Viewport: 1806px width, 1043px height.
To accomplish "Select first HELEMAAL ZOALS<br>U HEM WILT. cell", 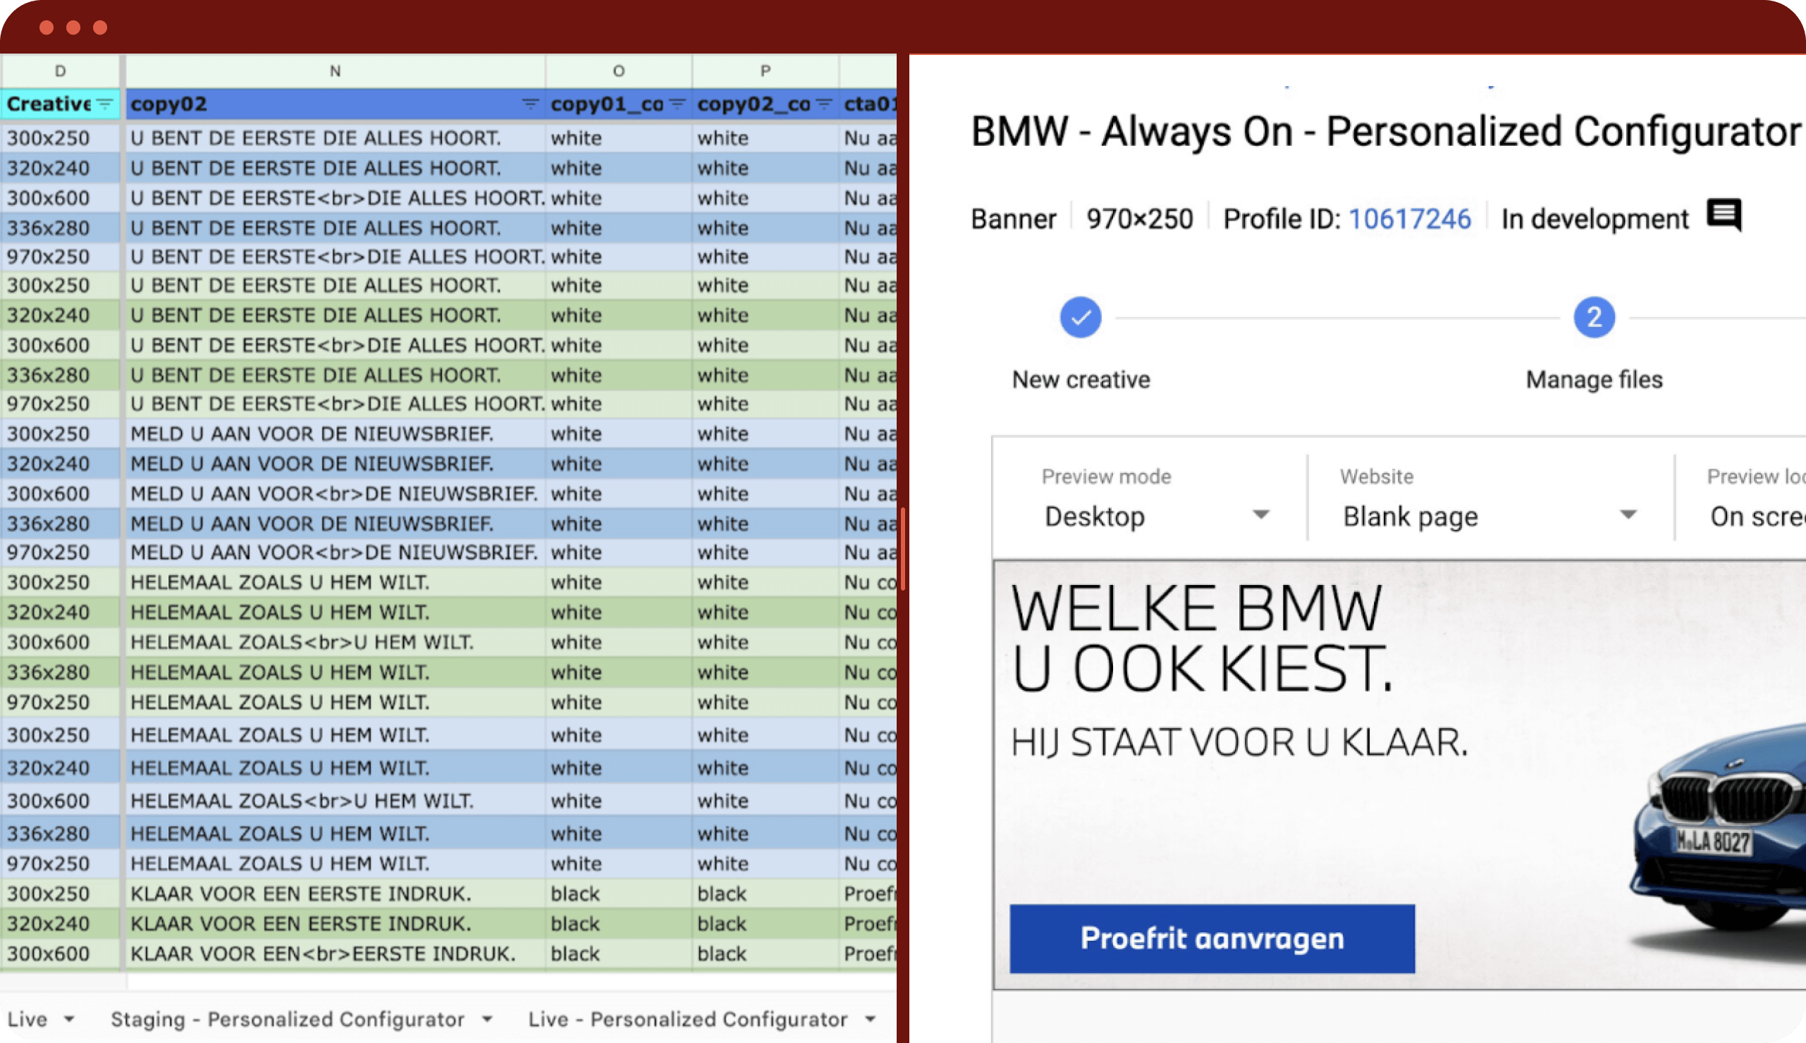I will [336, 642].
